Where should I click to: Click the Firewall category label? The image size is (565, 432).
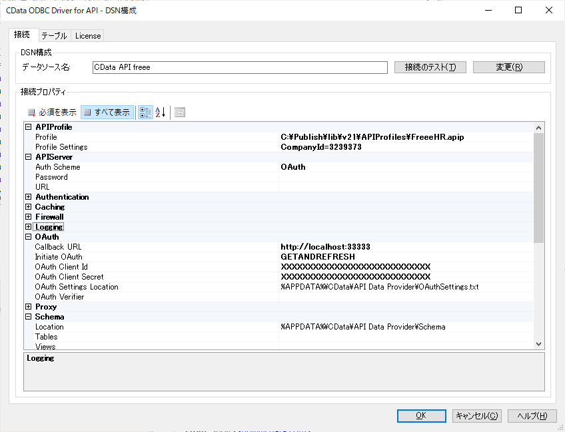pyautogui.click(x=49, y=217)
